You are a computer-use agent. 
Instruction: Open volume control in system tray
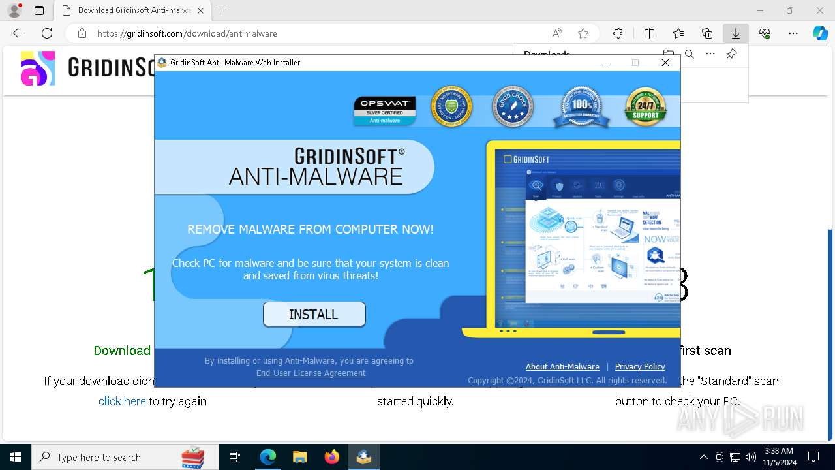751,457
